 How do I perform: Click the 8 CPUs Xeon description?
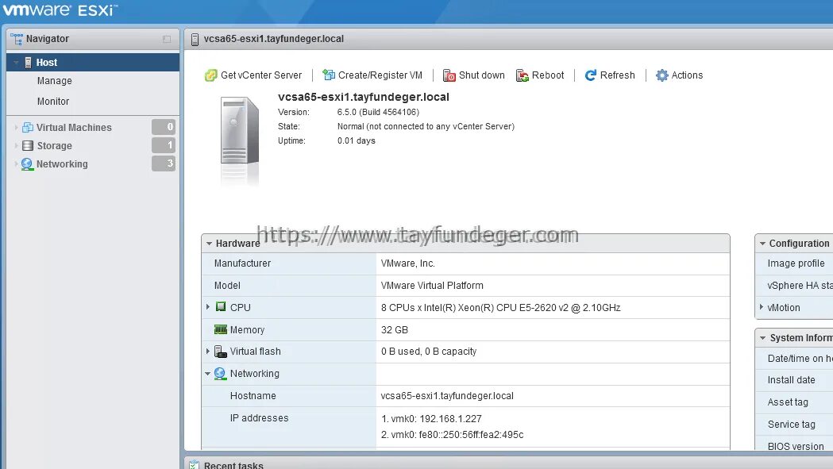tap(500, 308)
